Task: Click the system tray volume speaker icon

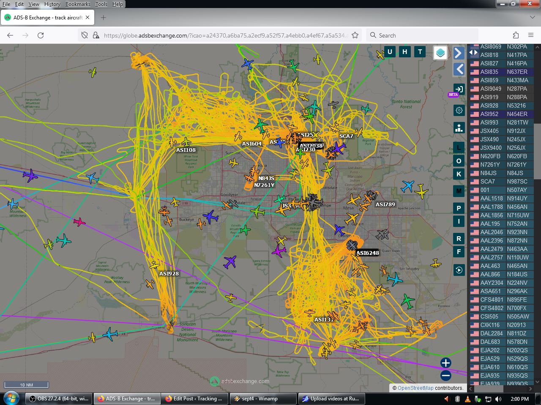Action: pyautogui.click(x=498, y=399)
